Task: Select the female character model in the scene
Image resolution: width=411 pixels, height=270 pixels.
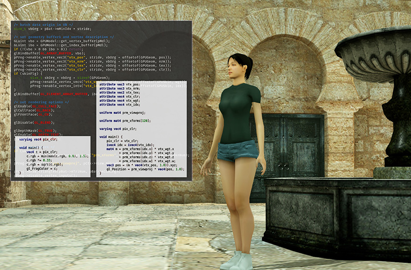Action: pyautogui.click(x=236, y=157)
